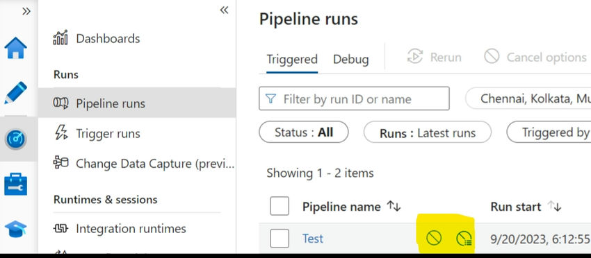Click consumption icon on Test row
This screenshot has width=591, height=258.
click(464, 239)
